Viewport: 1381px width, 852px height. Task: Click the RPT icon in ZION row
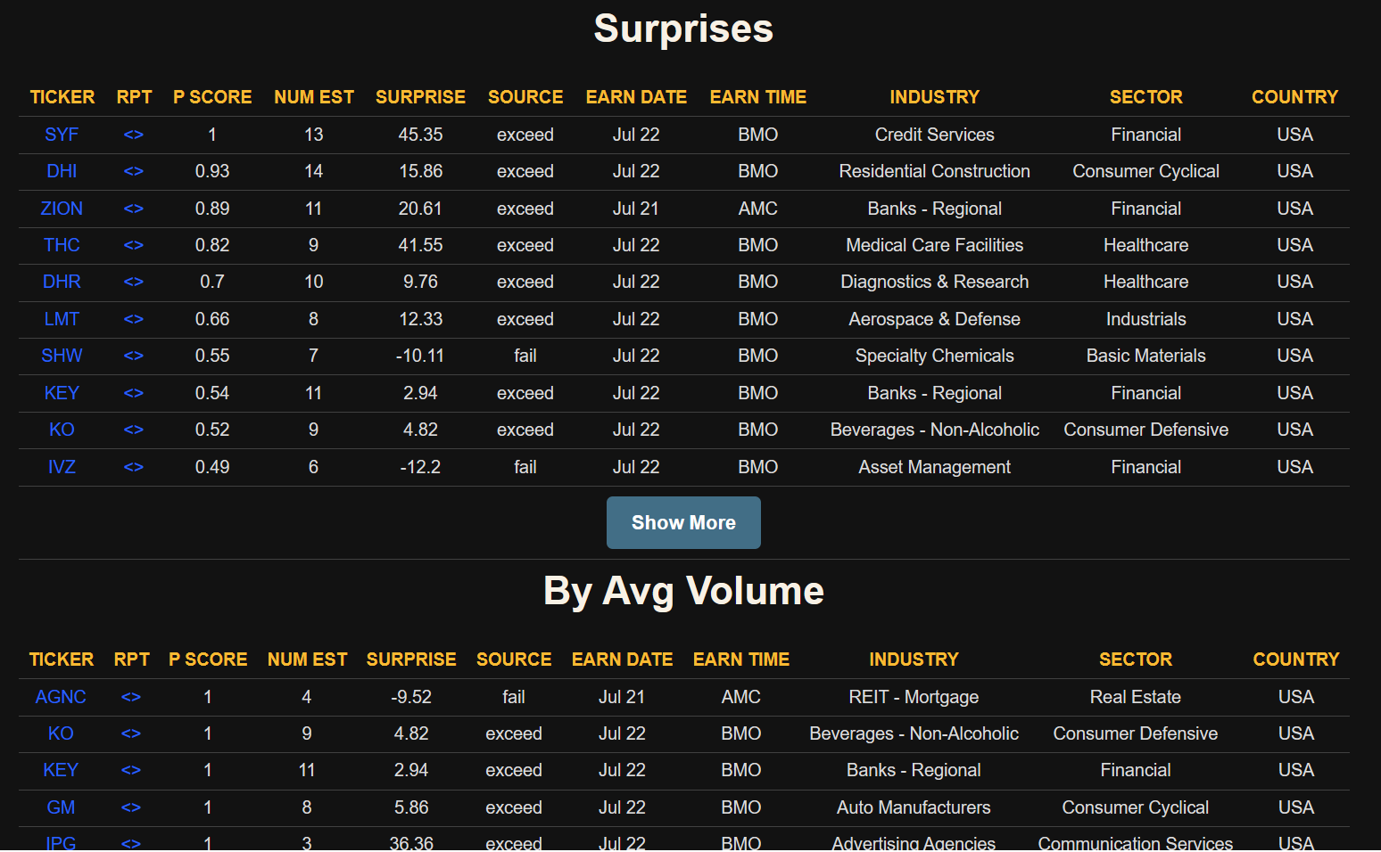click(134, 209)
